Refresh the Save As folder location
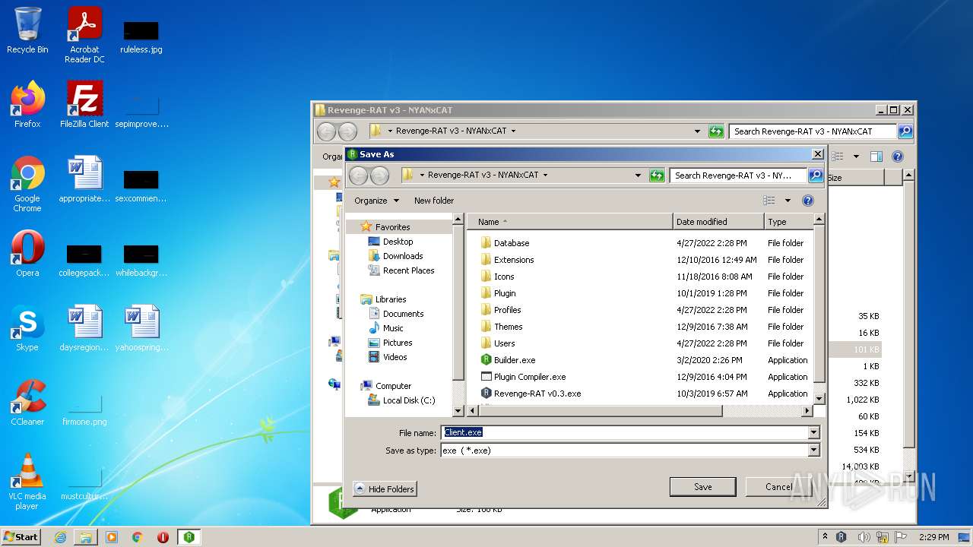 click(657, 175)
